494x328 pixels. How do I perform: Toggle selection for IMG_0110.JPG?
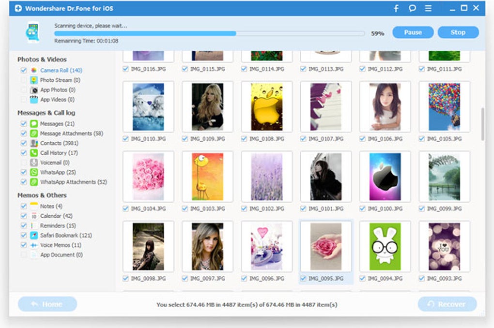coord(125,139)
